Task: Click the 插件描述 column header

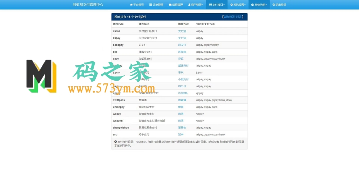Action: click(x=144, y=24)
